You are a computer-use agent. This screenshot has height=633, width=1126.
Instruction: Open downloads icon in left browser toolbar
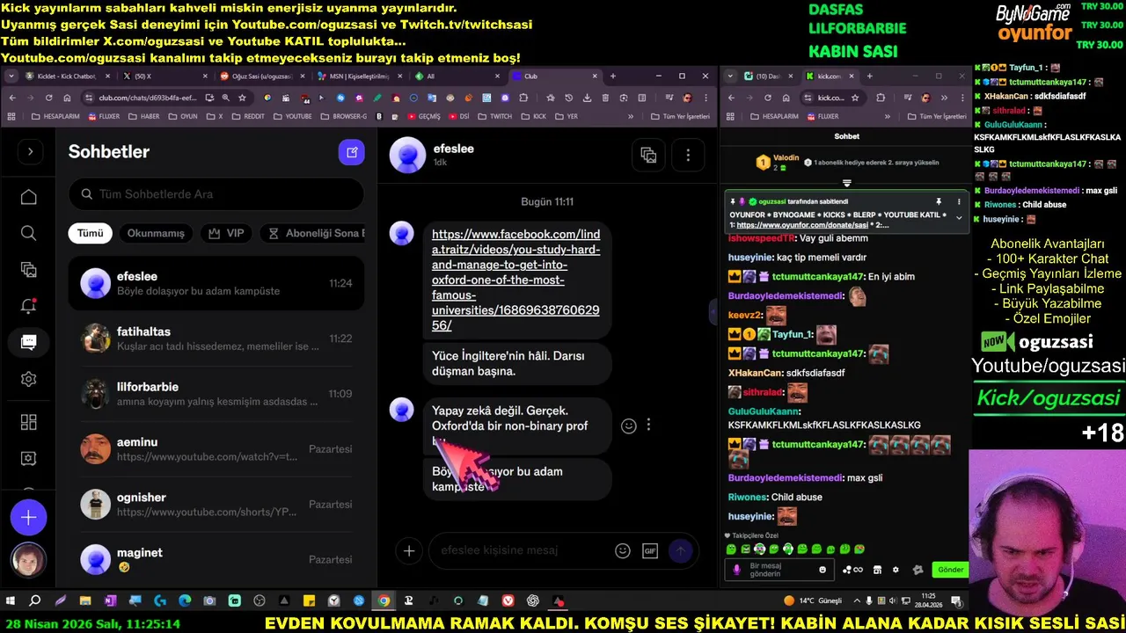pos(586,98)
